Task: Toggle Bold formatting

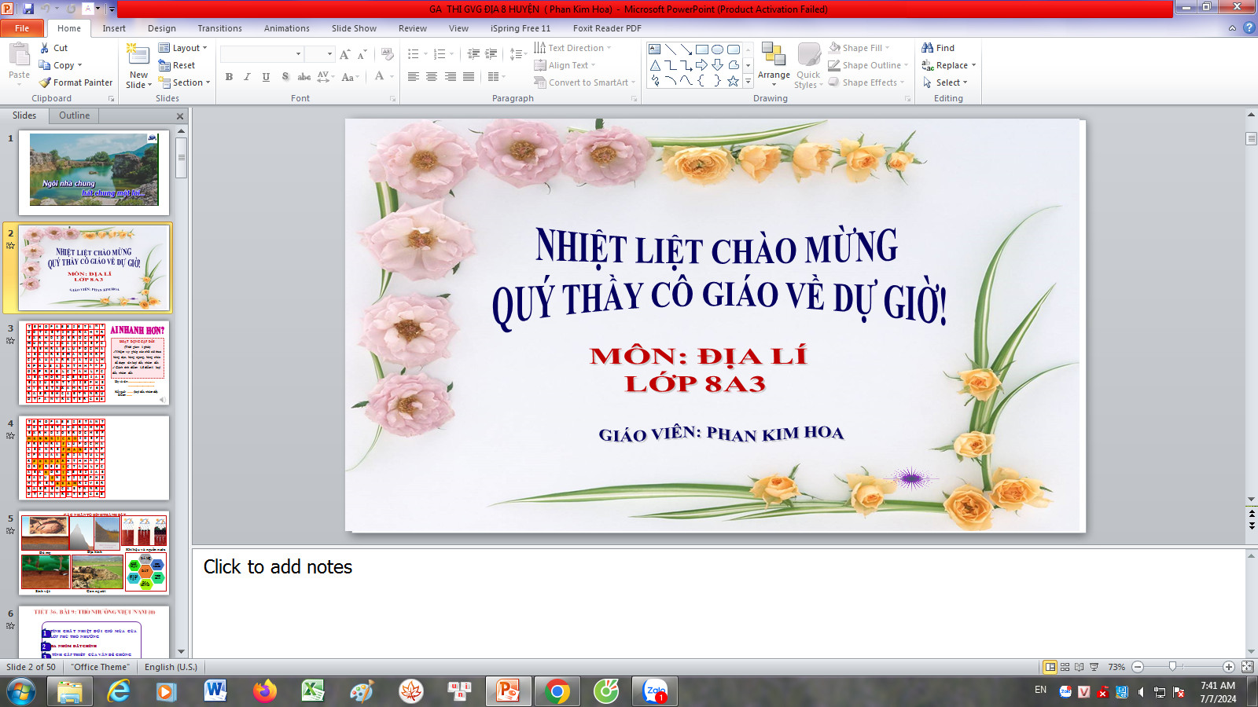Action: coord(229,77)
